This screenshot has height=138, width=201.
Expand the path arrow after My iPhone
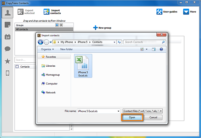(x=75, y=42)
